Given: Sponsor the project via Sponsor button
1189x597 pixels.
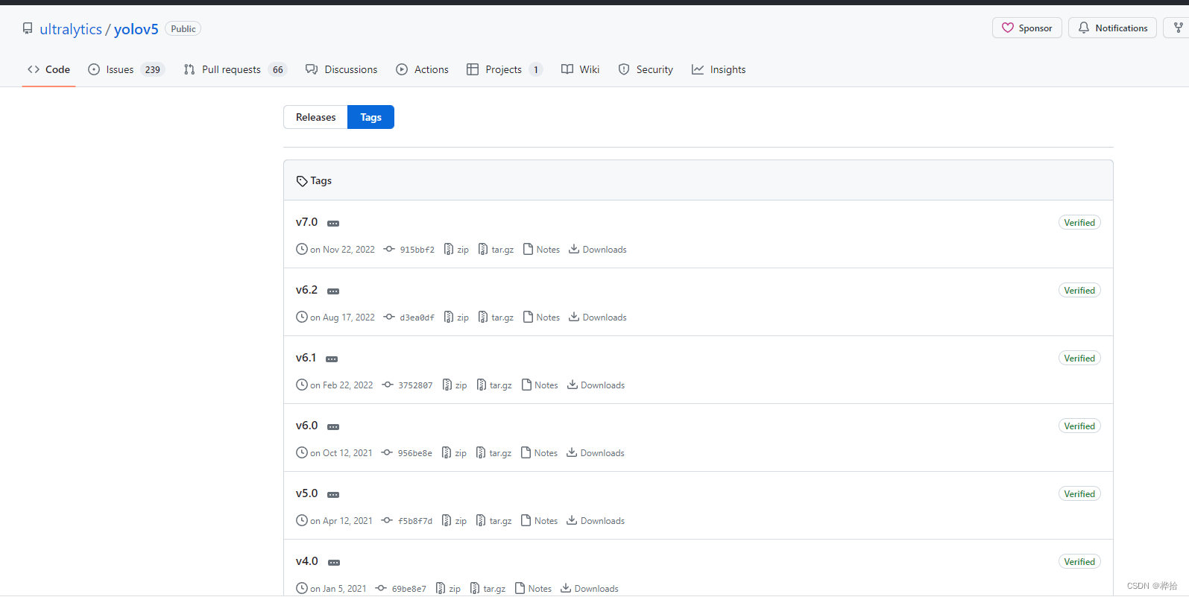Looking at the screenshot, I should (1026, 28).
